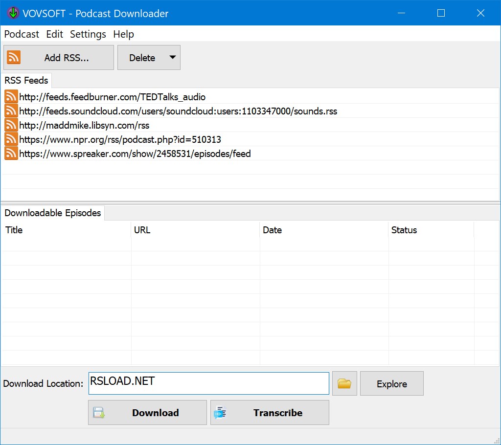This screenshot has height=445, width=501.
Task: Switch to the Downloadable Episodes tab
Action: pos(53,213)
